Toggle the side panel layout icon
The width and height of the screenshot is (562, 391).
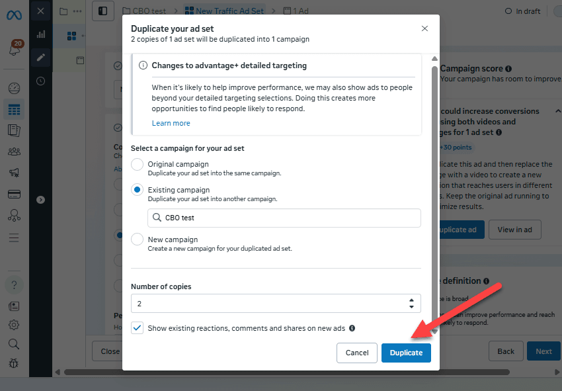[x=103, y=11]
